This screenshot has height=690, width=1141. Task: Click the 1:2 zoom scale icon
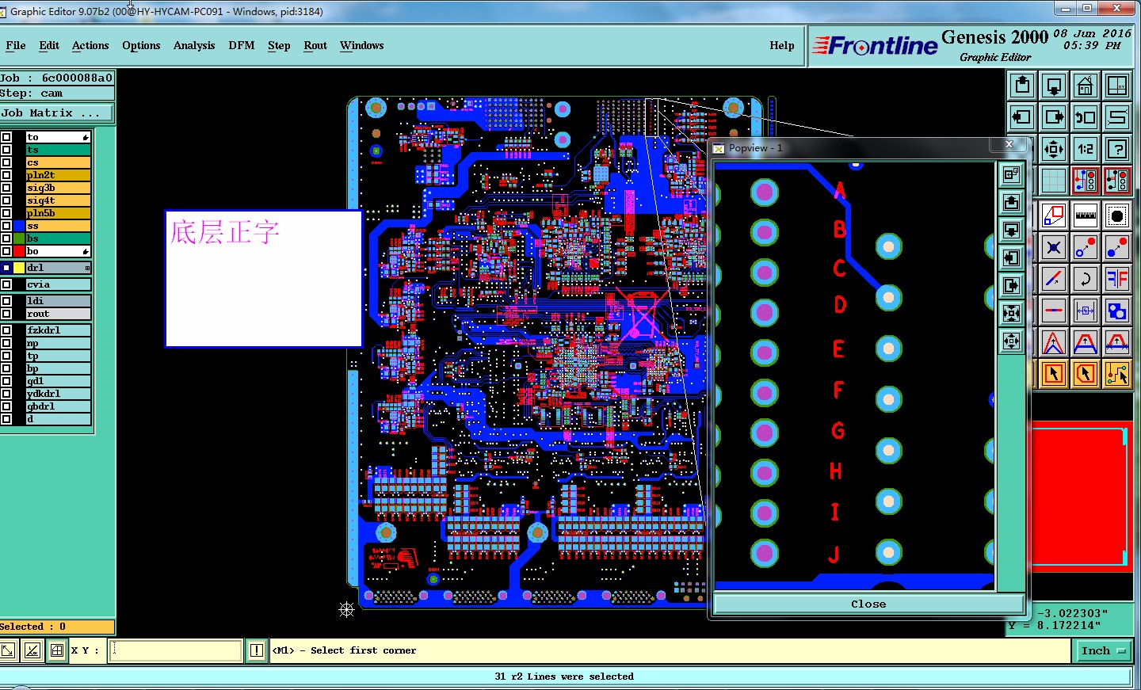coord(1085,149)
